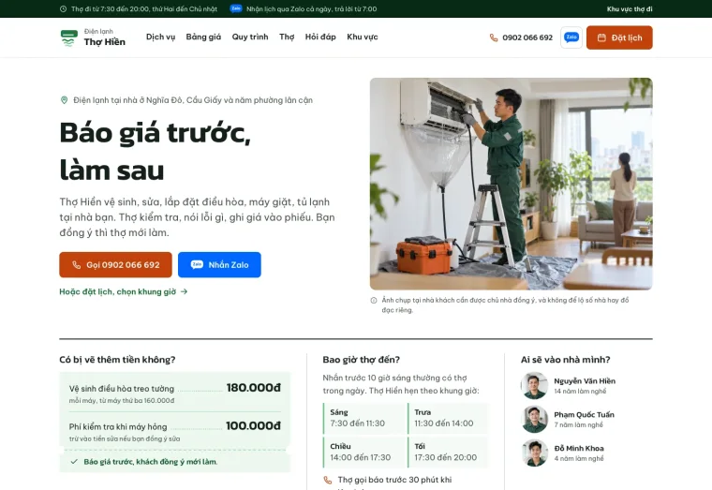Click price 180.000đ
Screen dimensions: 712x490
pos(253,388)
